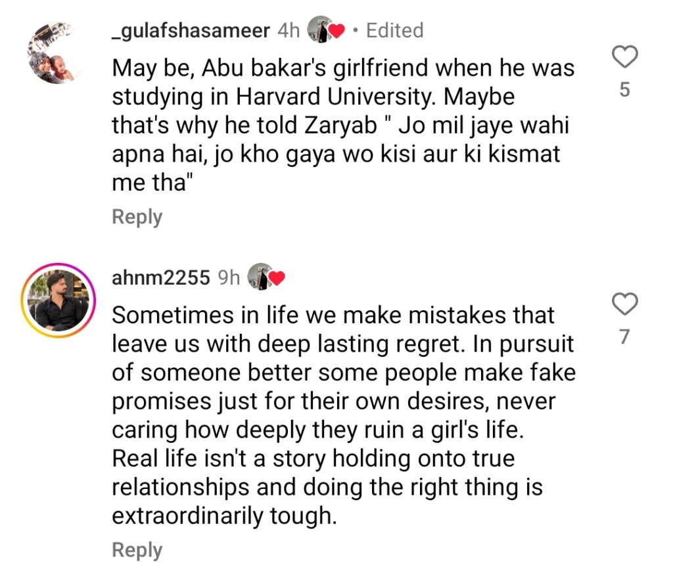
Task: Click the 9h timestamp
Action: (x=229, y=278)
